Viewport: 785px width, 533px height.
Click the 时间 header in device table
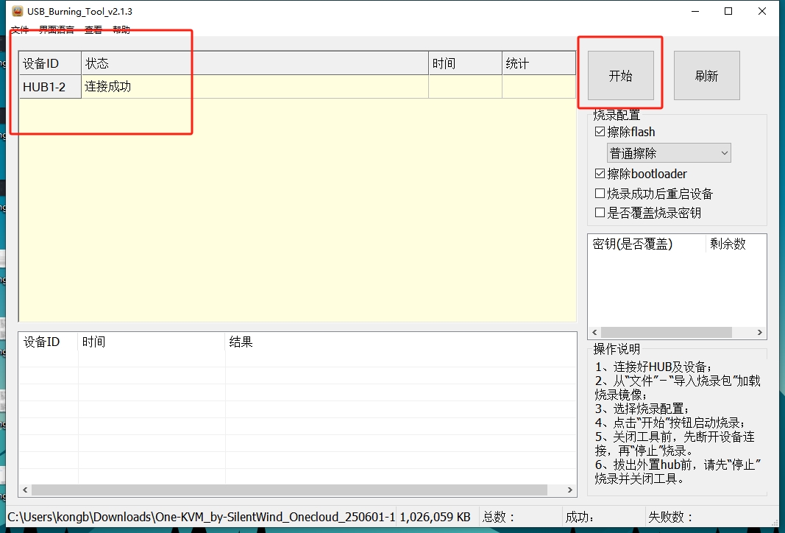[x=465, y=63]
